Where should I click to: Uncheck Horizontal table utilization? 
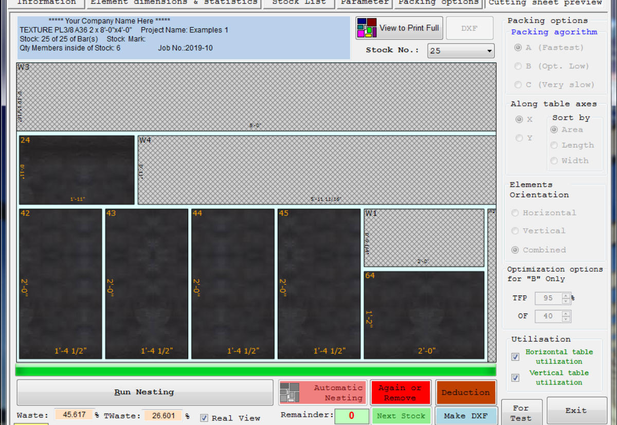[515, 357]
